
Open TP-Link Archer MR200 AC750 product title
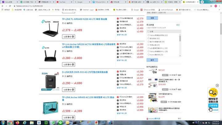(x=88, y=46)
